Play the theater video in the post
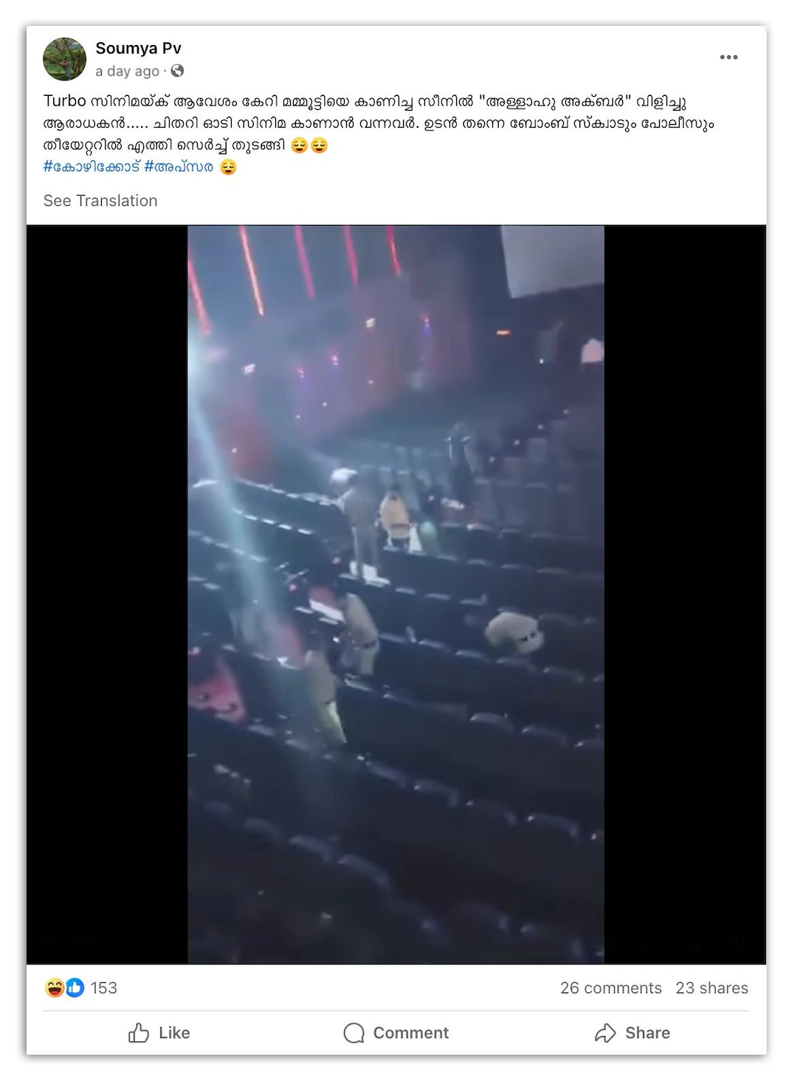Screen dimensions: 797x1084 [x=396, y=594]
